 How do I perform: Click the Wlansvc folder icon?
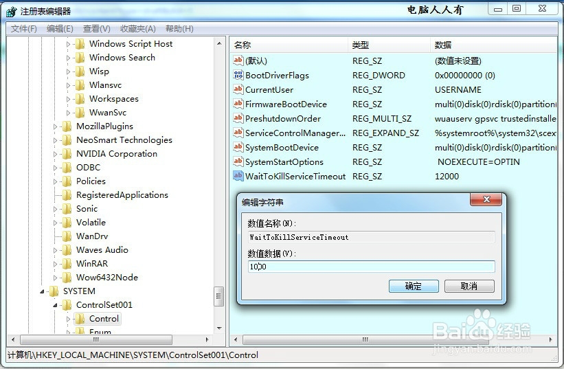(80, 85)
